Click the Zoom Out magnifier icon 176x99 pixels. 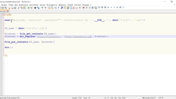click(x=45, y=8)
